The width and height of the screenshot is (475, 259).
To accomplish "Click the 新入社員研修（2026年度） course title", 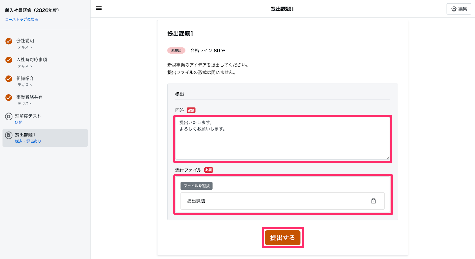I will (x=32, y=10).
